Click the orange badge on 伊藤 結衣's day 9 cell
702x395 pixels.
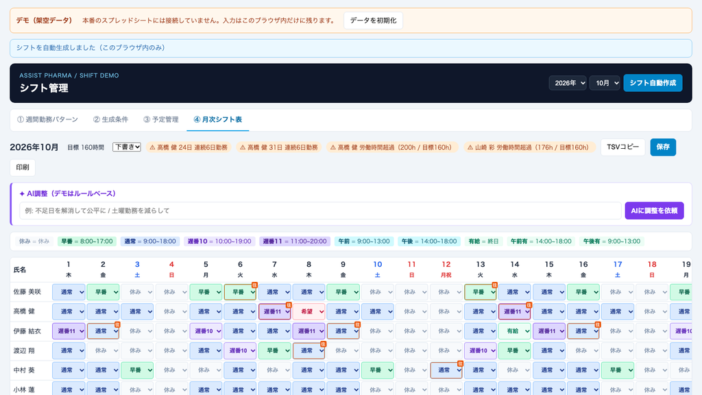357,324
